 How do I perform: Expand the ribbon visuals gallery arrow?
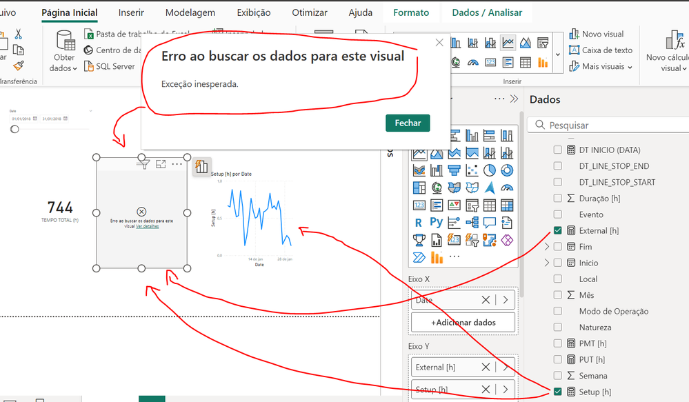(x=558, y=54)
